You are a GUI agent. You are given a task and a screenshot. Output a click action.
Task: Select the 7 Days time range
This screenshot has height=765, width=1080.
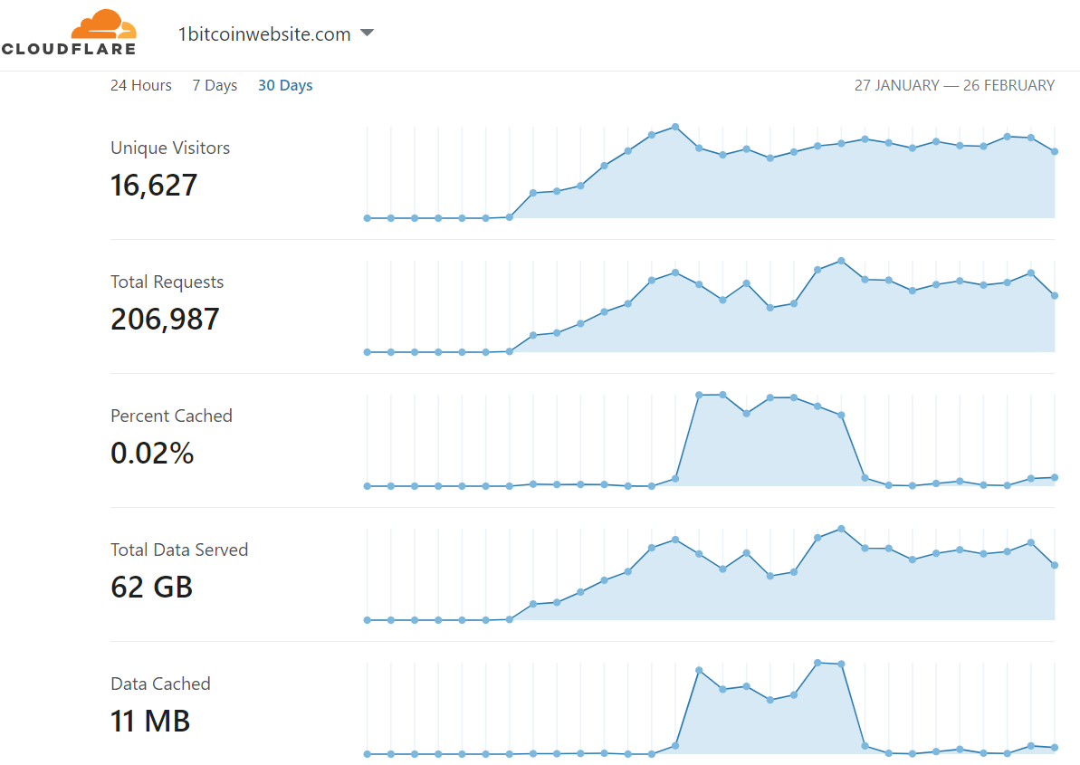click(x=215, y=85)
